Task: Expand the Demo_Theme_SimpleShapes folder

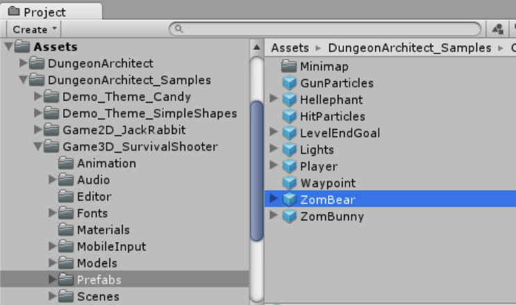Action: [38, 112]
